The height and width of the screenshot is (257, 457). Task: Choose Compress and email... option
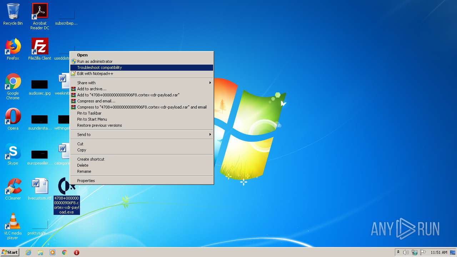coord(142,101)
